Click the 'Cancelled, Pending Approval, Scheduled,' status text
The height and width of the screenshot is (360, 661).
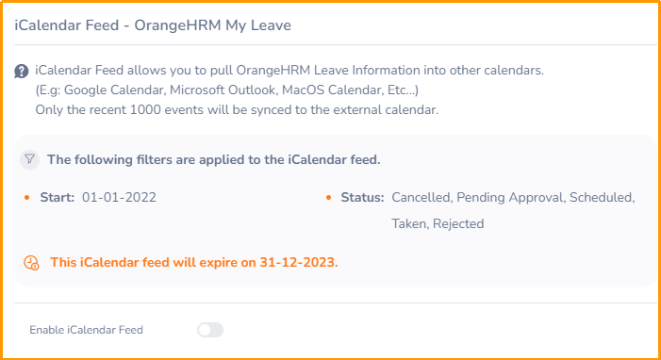[513, 197]
